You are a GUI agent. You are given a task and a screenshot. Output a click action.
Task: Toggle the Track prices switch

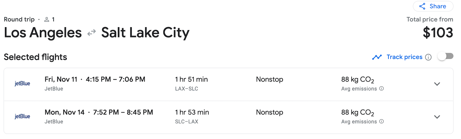(x=445, y=56)
